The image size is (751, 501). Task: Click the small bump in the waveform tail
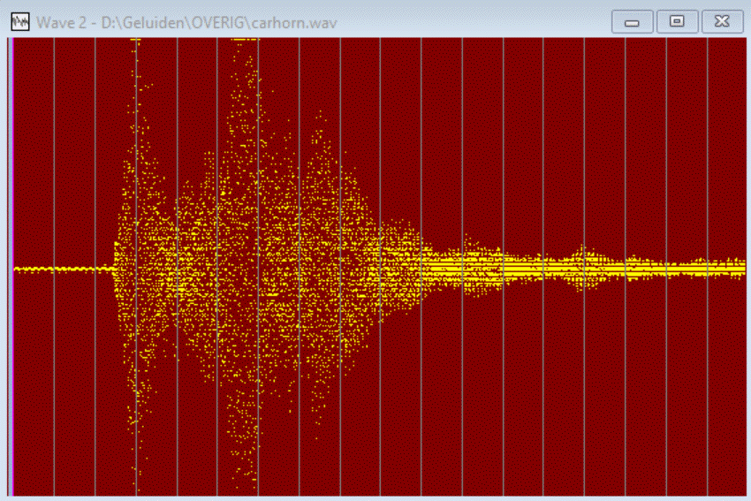point(581,258)
